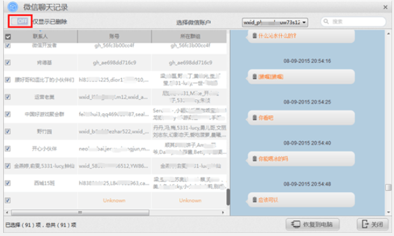This screenshot has width=394, height=236.
Task: Click timestamp 08-09-2015 20:54:25
Action: click(307, 102)
